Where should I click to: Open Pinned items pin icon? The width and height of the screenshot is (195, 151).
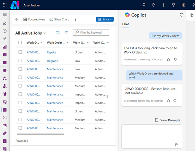[5, 39]
